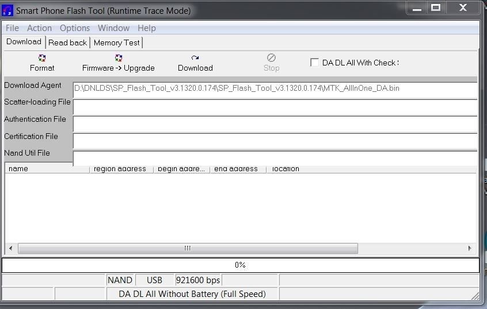Click the Firmware -> Upgrade icon
Viewport: 487px width, 309px height.
(119, 58)
